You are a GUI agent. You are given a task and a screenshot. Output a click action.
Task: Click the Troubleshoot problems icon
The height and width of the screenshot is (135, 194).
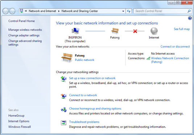point(64,123)
